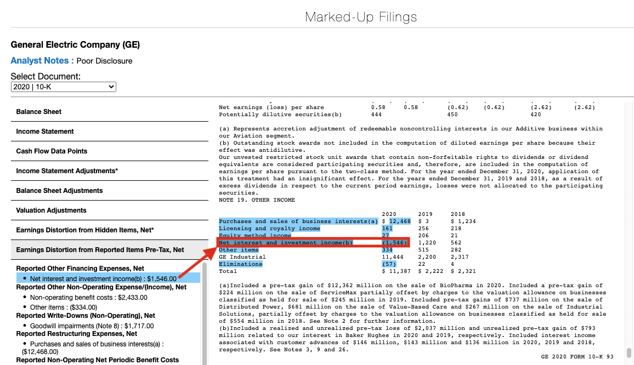Click the $ 11,387 total for 2020
The height and width of the screenshot is (365, 634).
(396, 271)
